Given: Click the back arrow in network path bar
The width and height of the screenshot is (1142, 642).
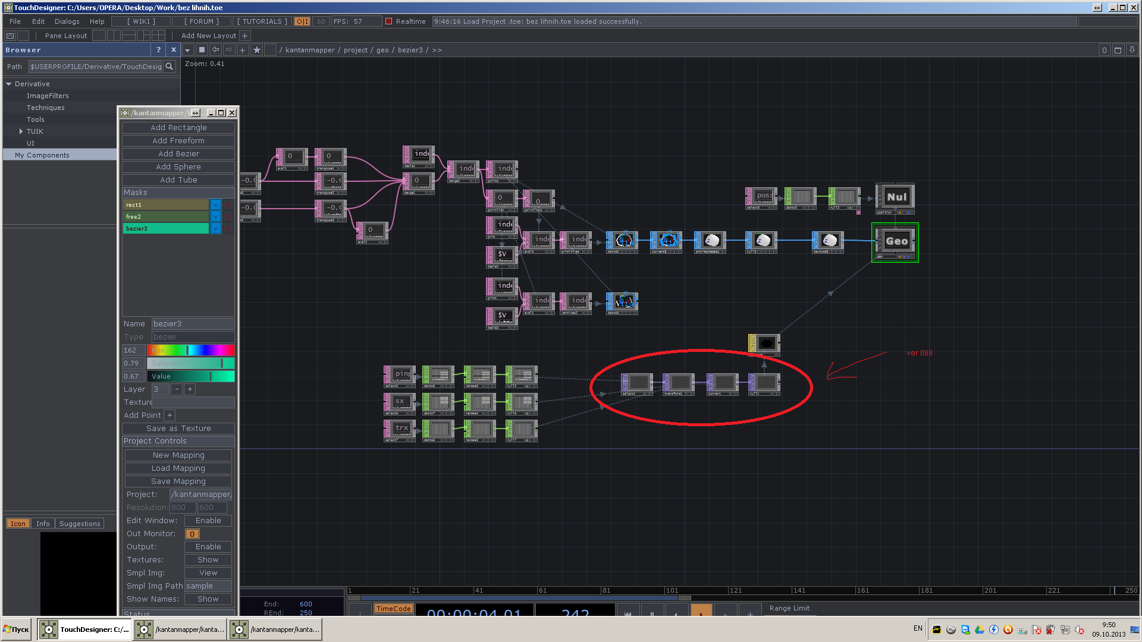Looking at the screenshot, I should [216, 50].
